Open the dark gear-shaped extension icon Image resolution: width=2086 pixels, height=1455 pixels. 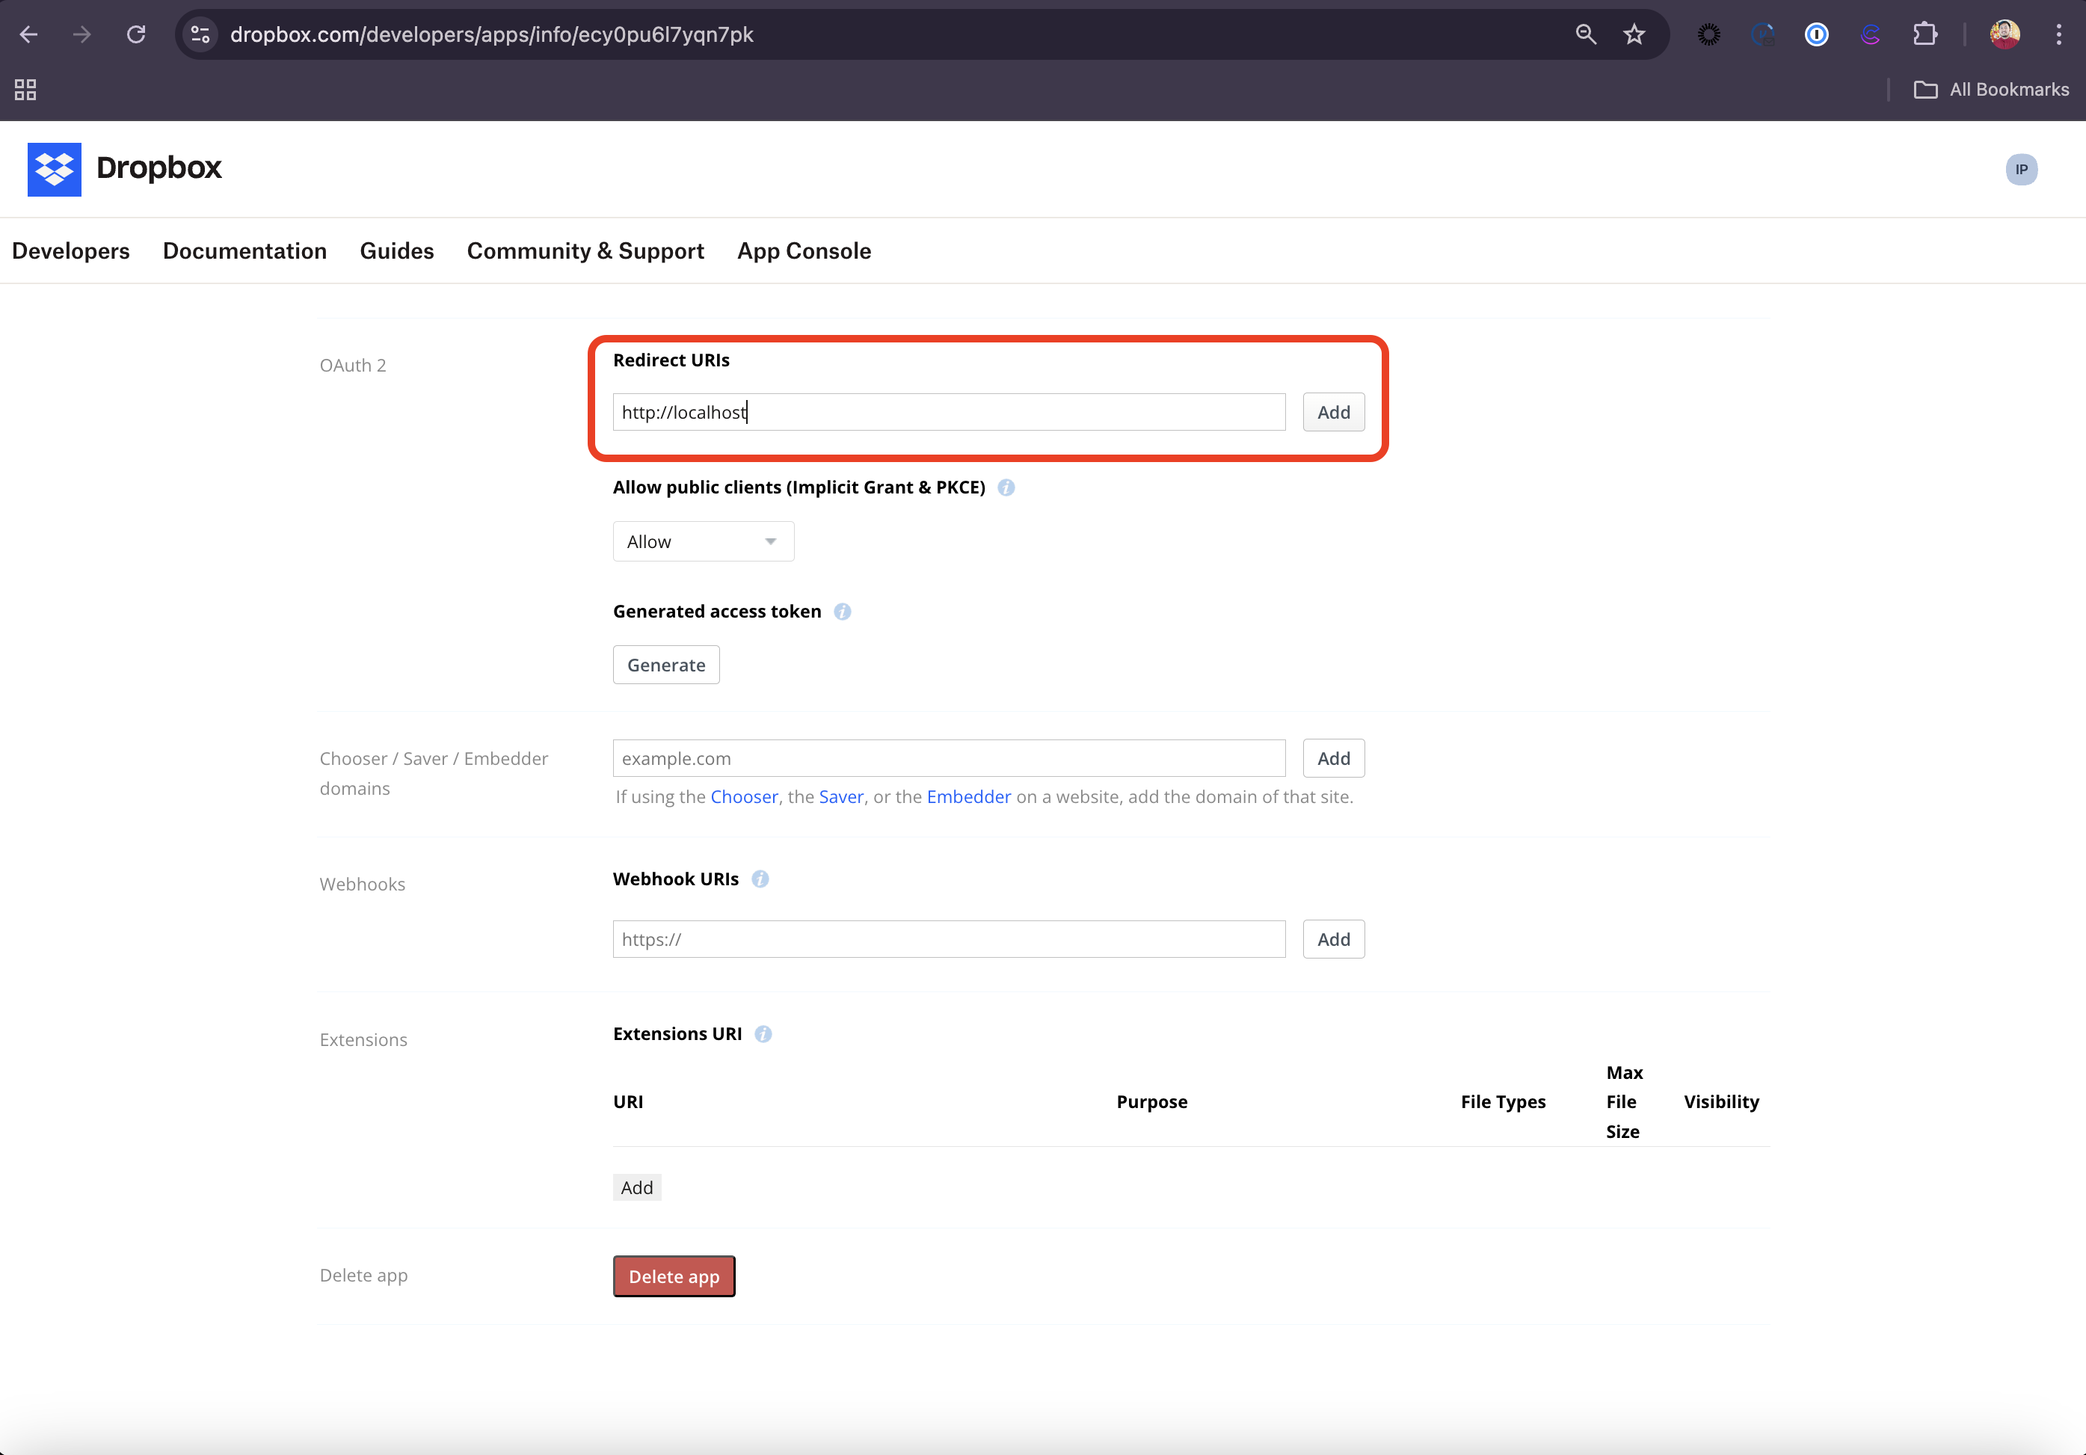coord(1709,34)
